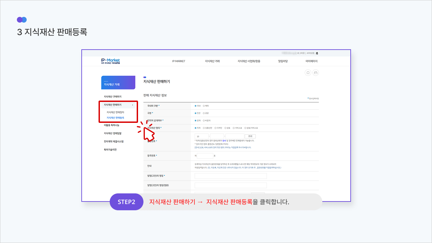The image size is (432, 243).
Task: Click the notification bell icon
Action: 317,53
